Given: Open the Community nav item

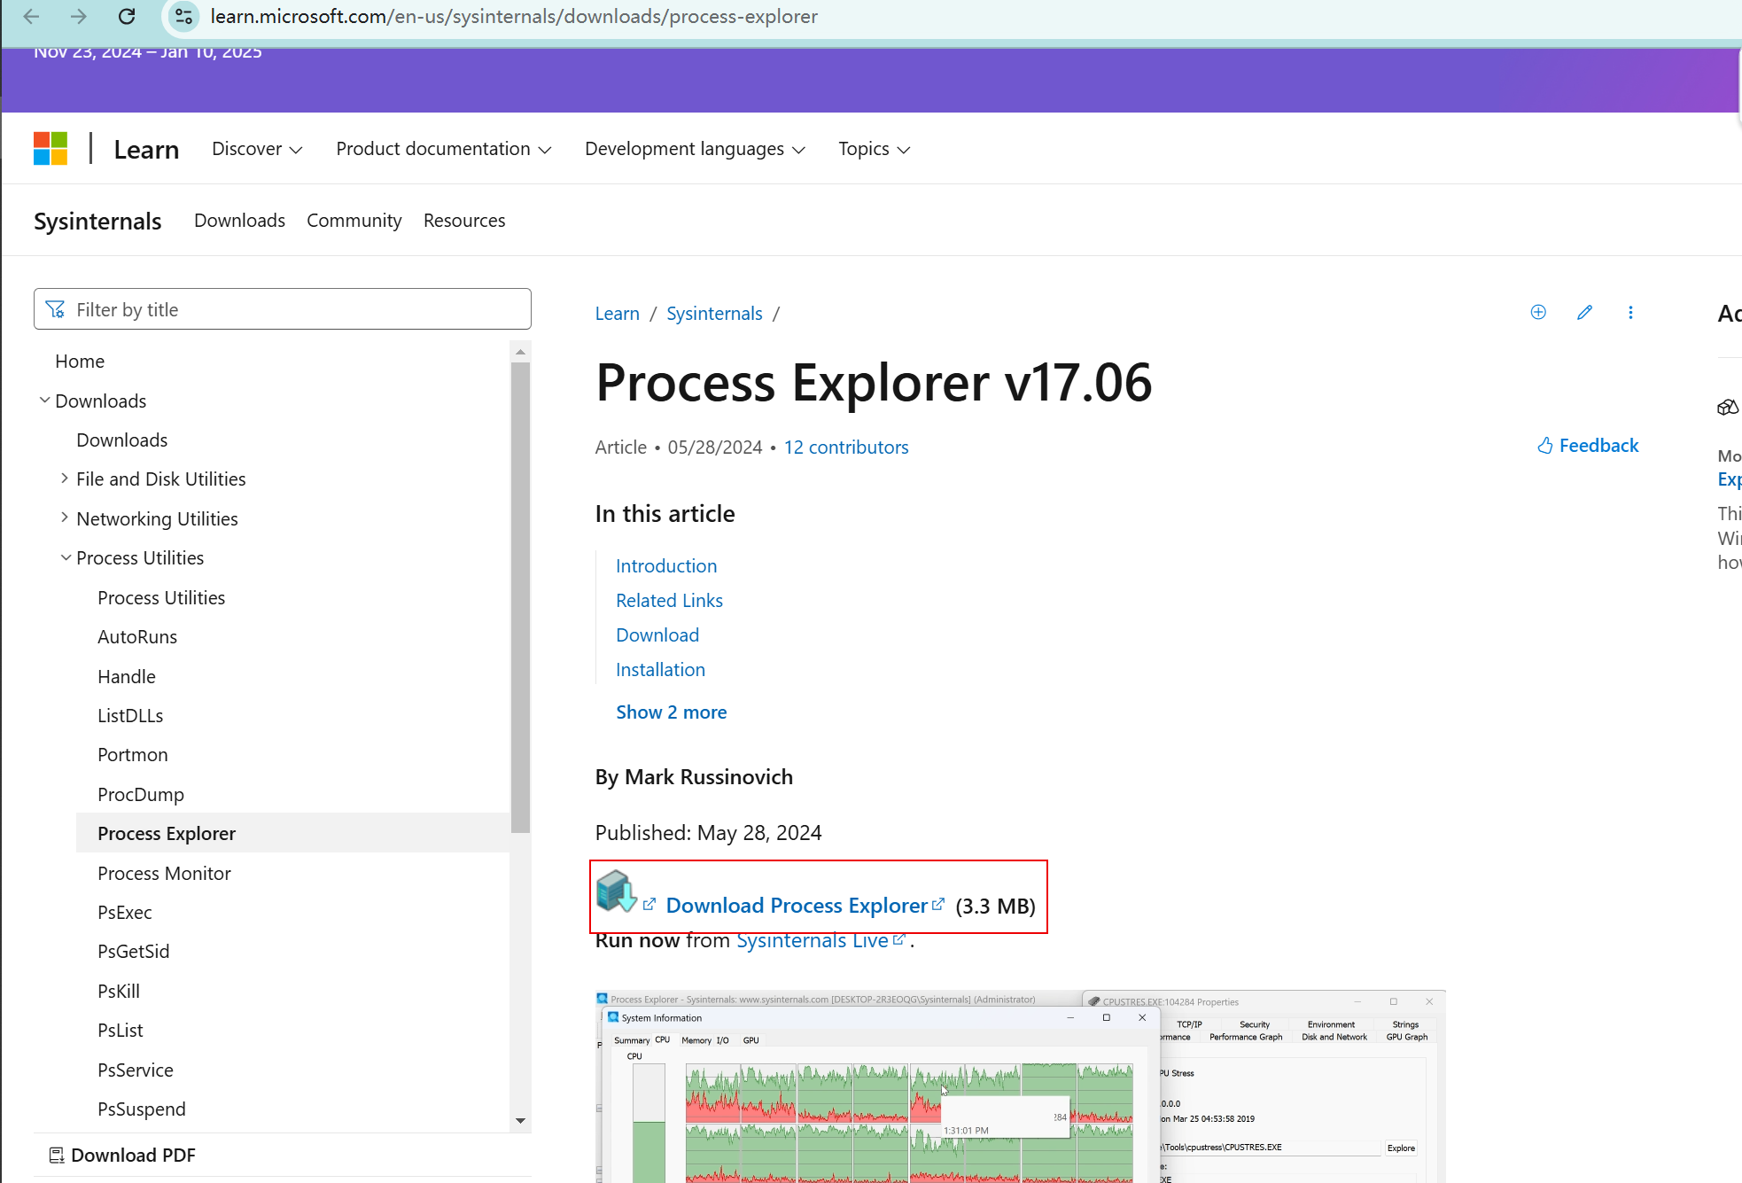Looking at the screenshot, I should tap(354, 221).
